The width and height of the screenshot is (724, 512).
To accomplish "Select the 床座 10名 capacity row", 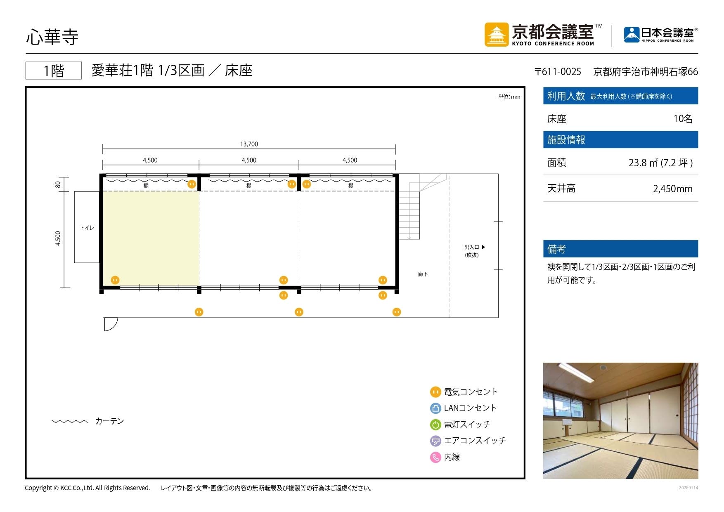I will 619,119.
